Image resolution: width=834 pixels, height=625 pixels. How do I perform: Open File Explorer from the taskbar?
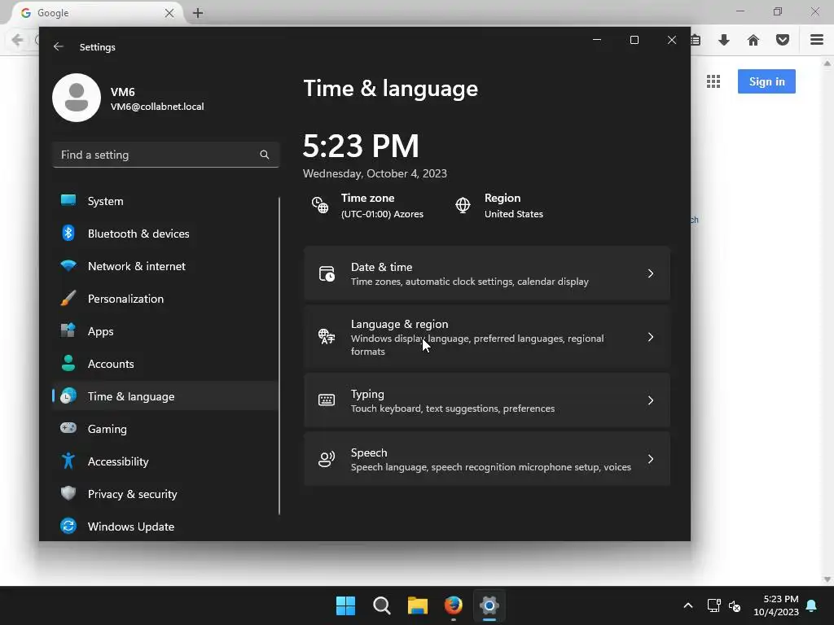pos(418,605)
